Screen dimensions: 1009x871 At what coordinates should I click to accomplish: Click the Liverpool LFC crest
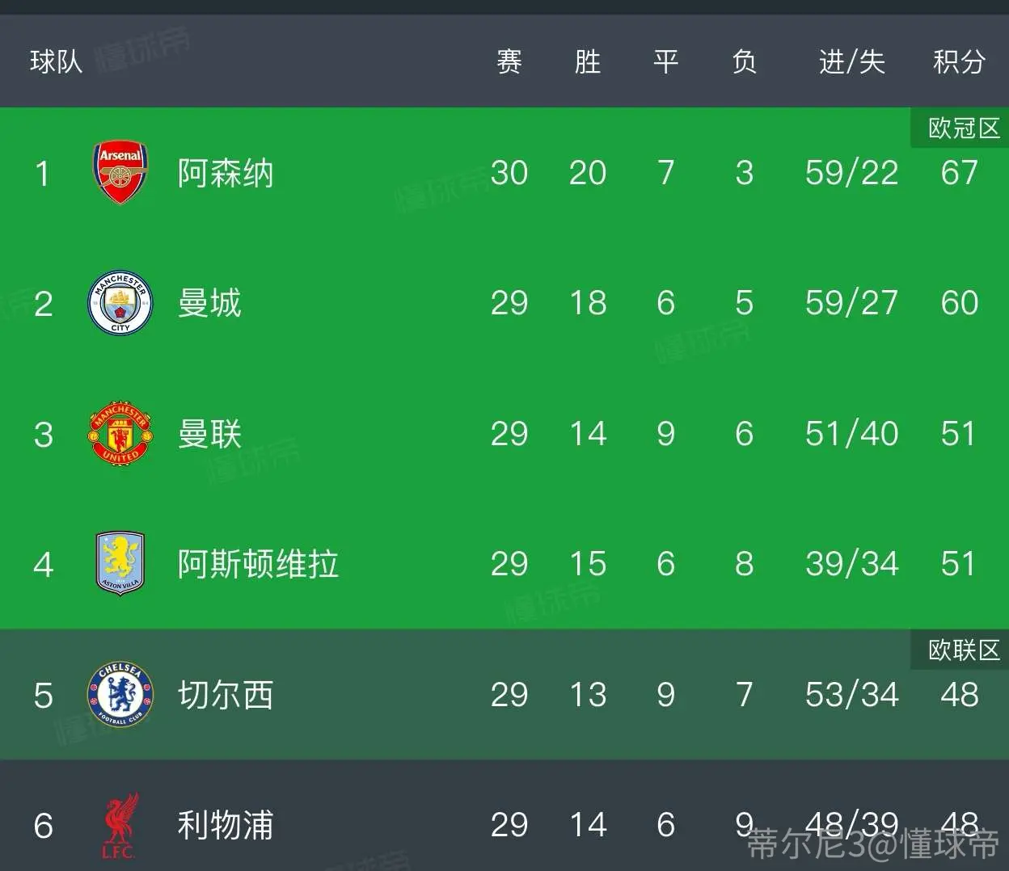point(121,825)
